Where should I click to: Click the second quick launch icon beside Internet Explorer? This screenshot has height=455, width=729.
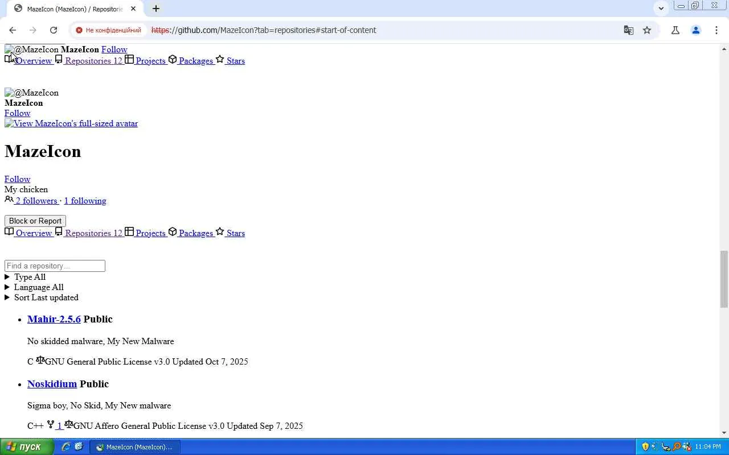tap(79, 447)
